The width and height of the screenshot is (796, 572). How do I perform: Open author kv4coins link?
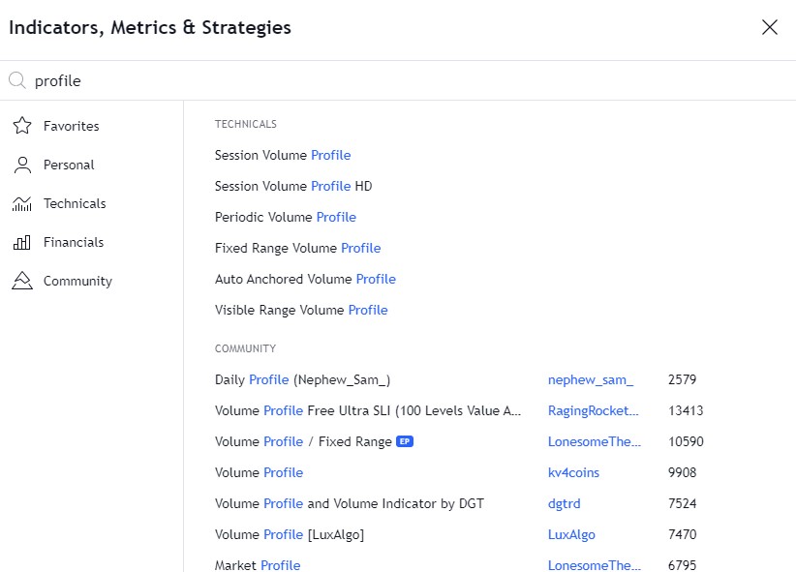click(x=573, y=472)
